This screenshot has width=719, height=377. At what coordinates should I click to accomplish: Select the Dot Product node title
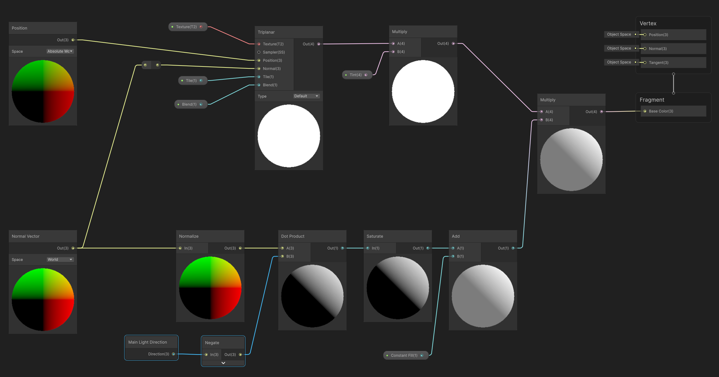[x=293, y=236]
